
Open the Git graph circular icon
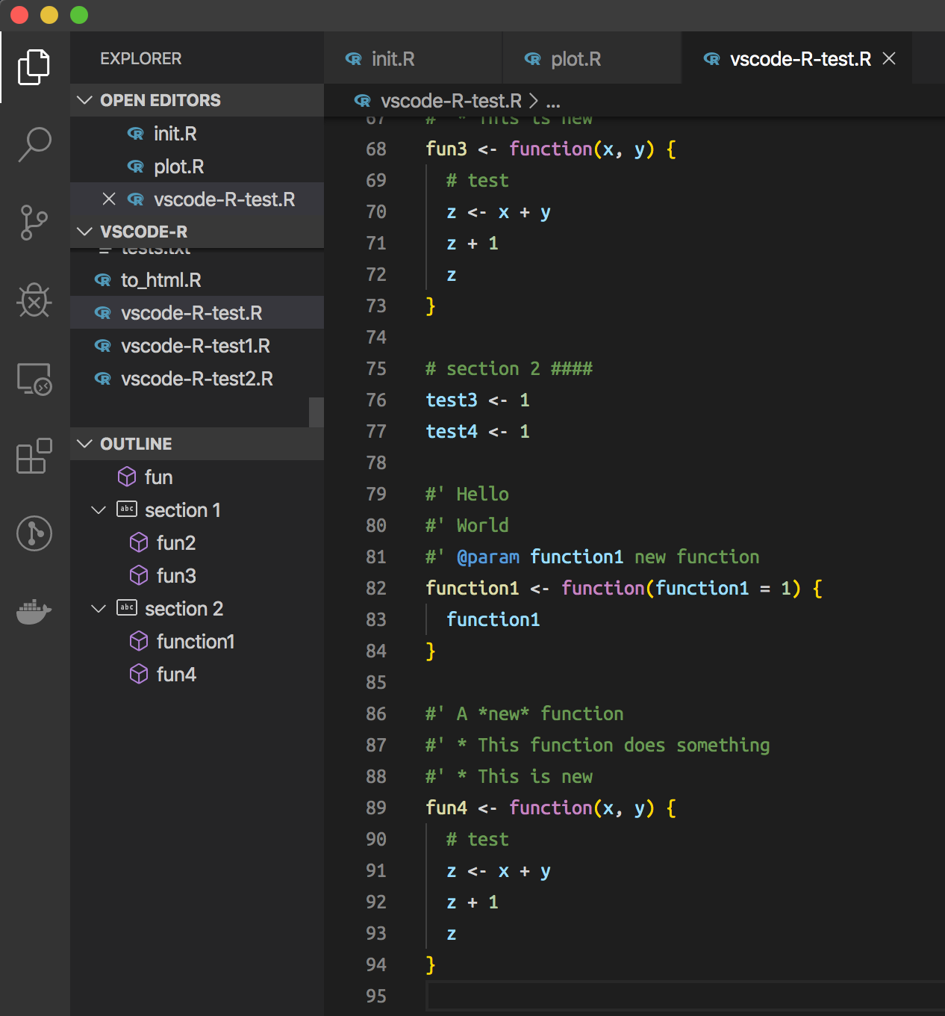pyautogui.click(x=34, y=533)
